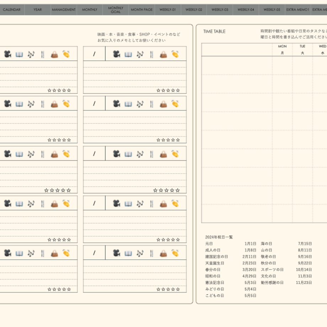Tap first rating star in second right-column card
The height and width of the screenshot is (327, 327).
[x=158, y=140]
